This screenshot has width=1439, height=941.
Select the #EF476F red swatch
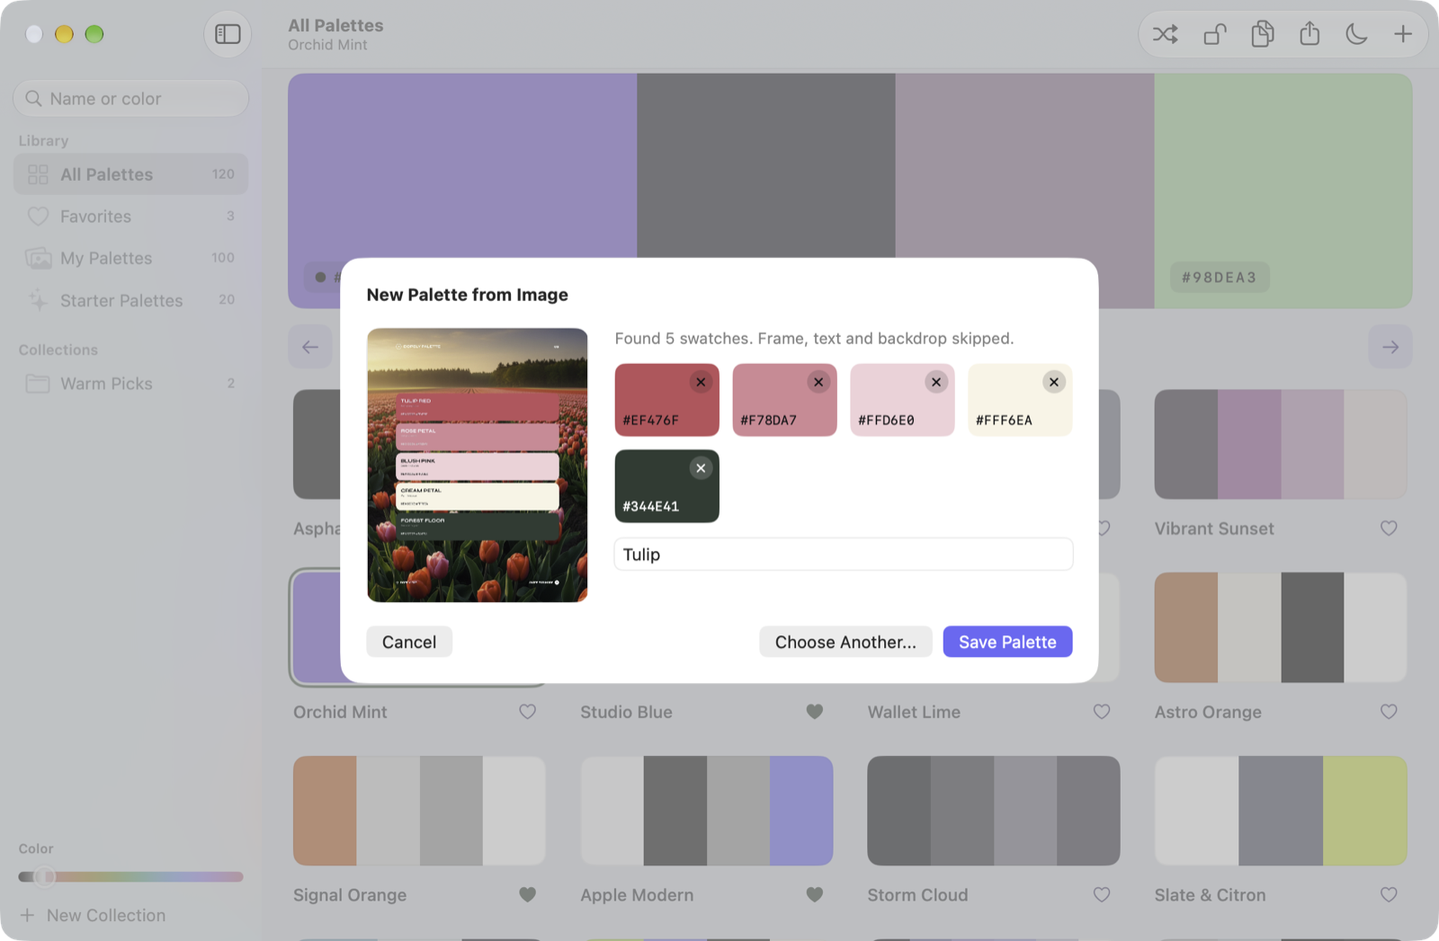[666, 400]
